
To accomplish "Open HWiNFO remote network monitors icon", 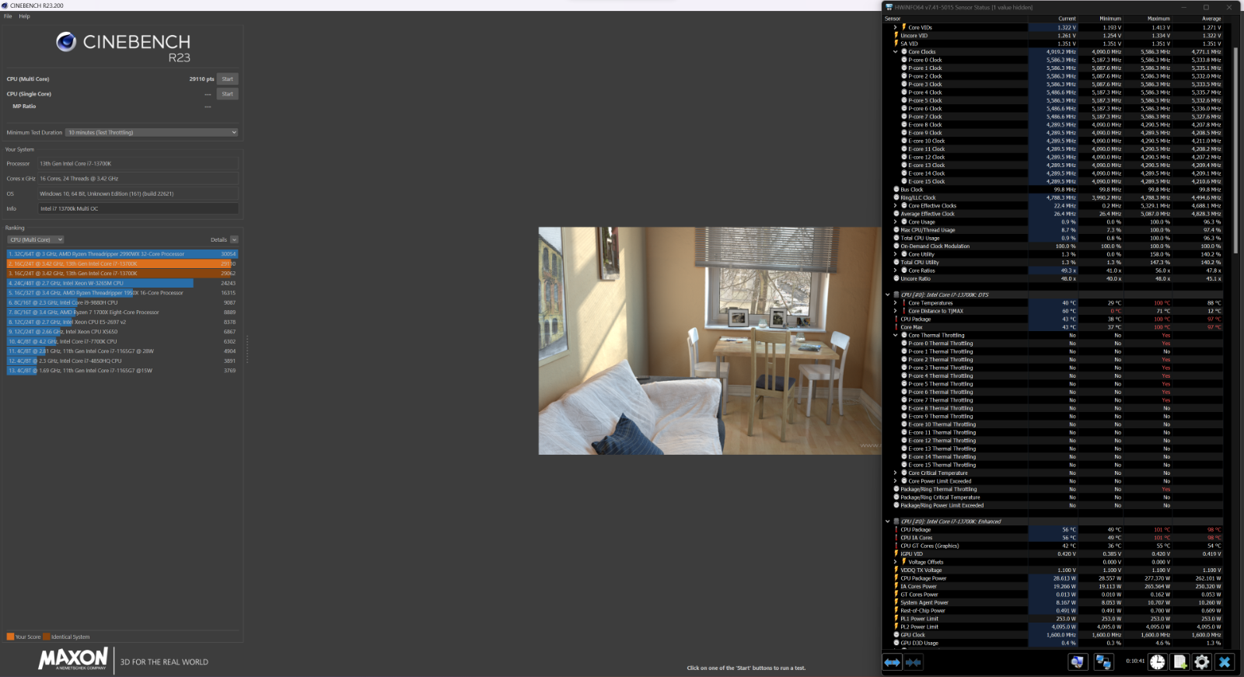I will pos(1104,661).
